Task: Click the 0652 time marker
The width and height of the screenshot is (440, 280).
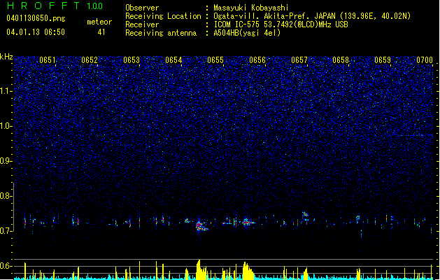Action: pyautogui.click(x=90, y=60)
